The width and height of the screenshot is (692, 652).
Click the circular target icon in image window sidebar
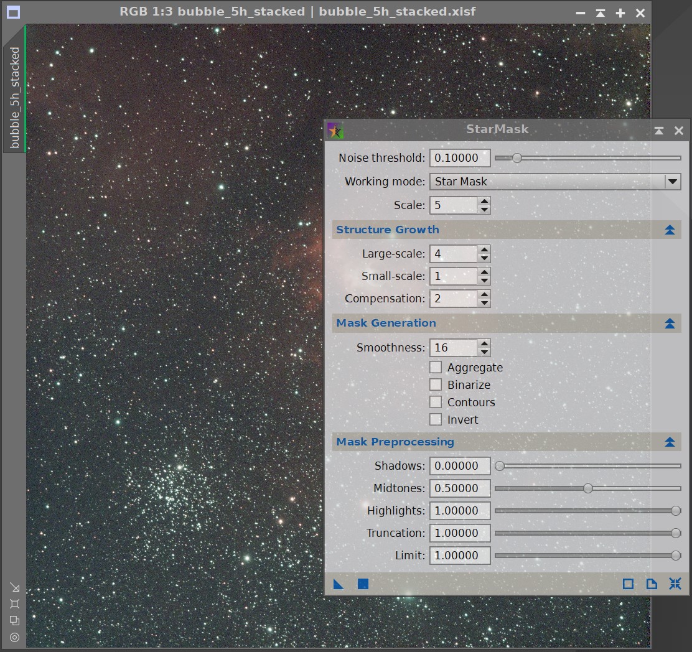click(14, 638)
